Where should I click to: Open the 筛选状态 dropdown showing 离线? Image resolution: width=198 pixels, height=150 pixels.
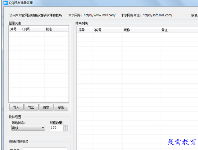pyautogui.click(x=28, y=128)
